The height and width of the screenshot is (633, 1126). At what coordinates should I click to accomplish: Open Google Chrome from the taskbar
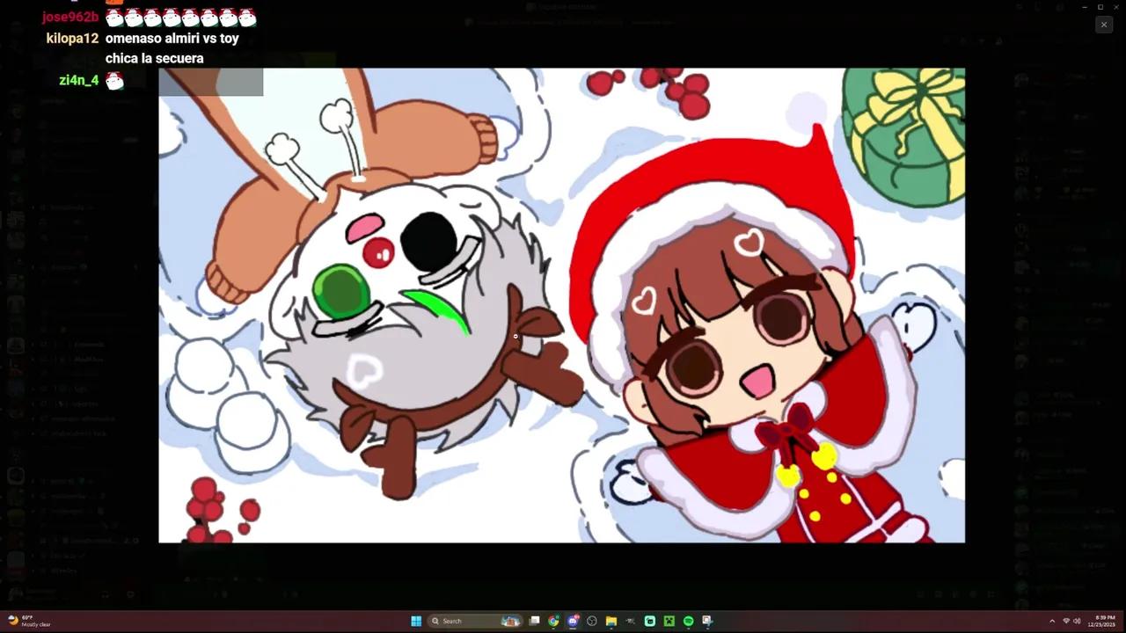(552, 621)
